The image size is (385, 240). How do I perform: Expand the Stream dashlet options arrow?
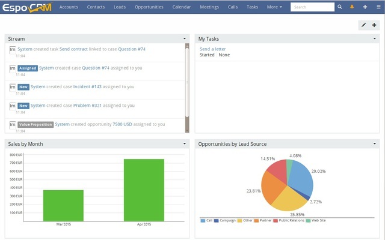185,38
